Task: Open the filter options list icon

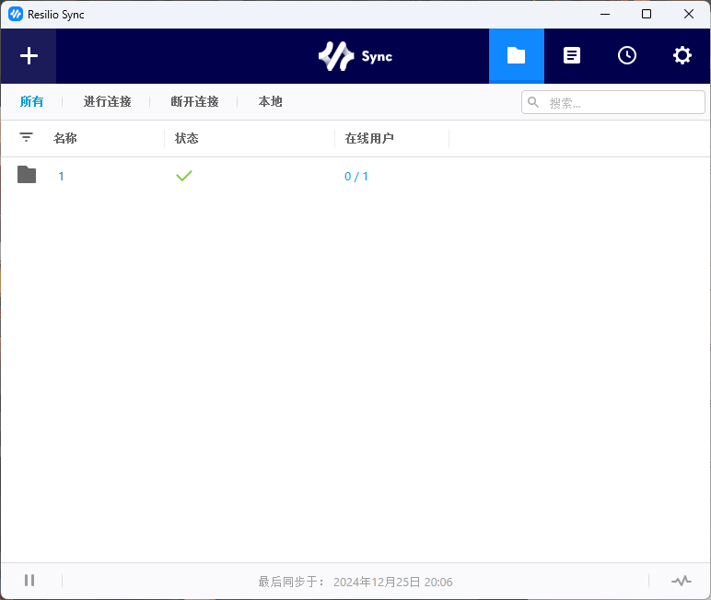Action: point(27,138)
